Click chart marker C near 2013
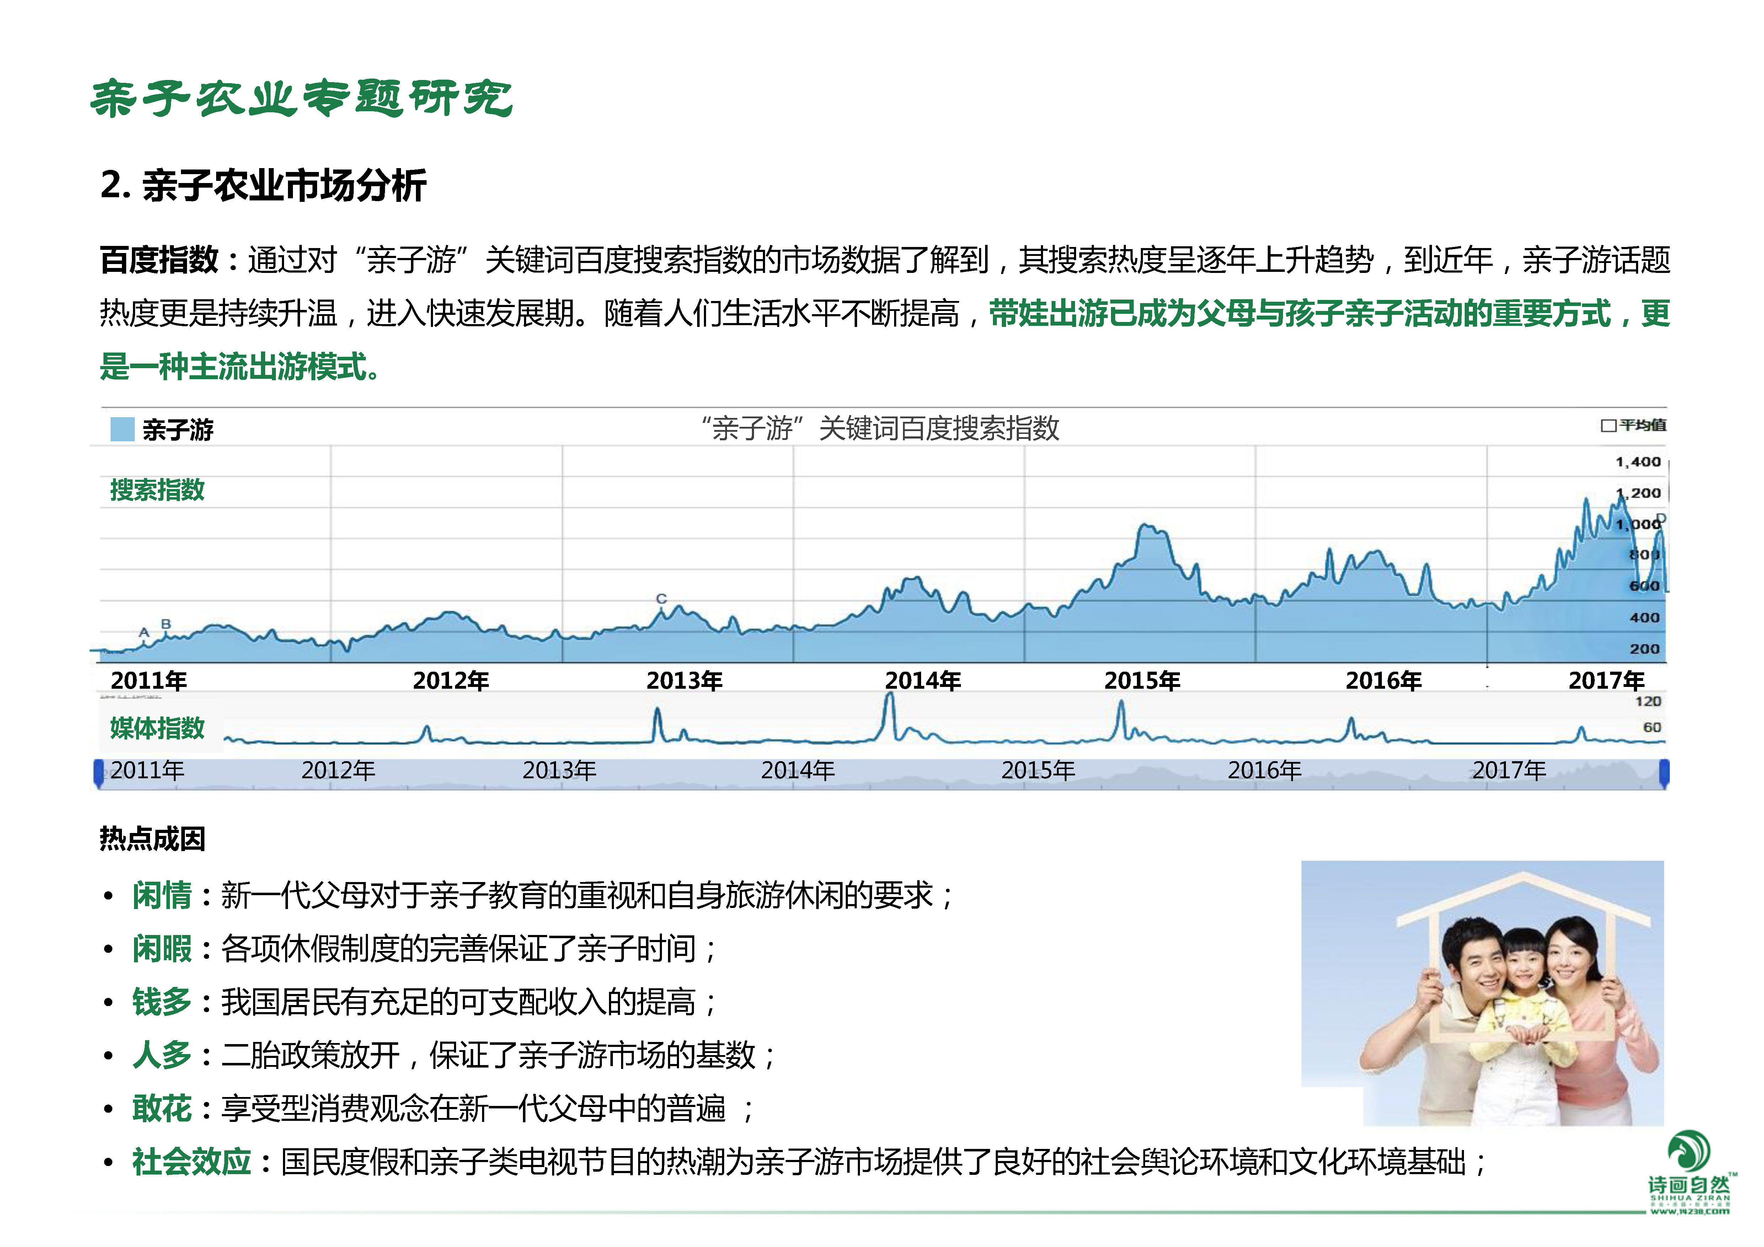Viewport: 1764px width, 1247px height. [x=662, y=599]
